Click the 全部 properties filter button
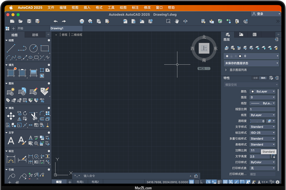This screenshot has width=286, height=190. (x=255, y=78)
